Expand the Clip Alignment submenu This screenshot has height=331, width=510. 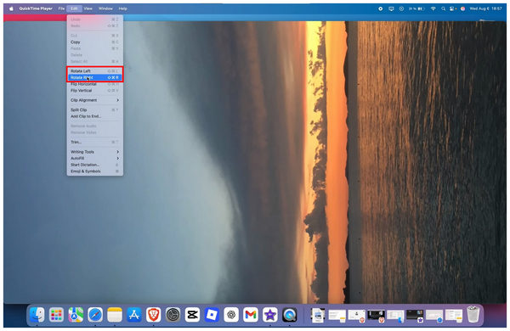[x=94, y=100]
